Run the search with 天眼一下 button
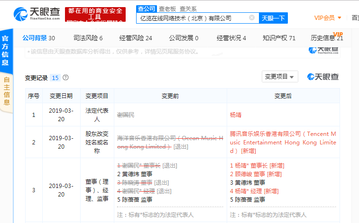 pos(273,18)
